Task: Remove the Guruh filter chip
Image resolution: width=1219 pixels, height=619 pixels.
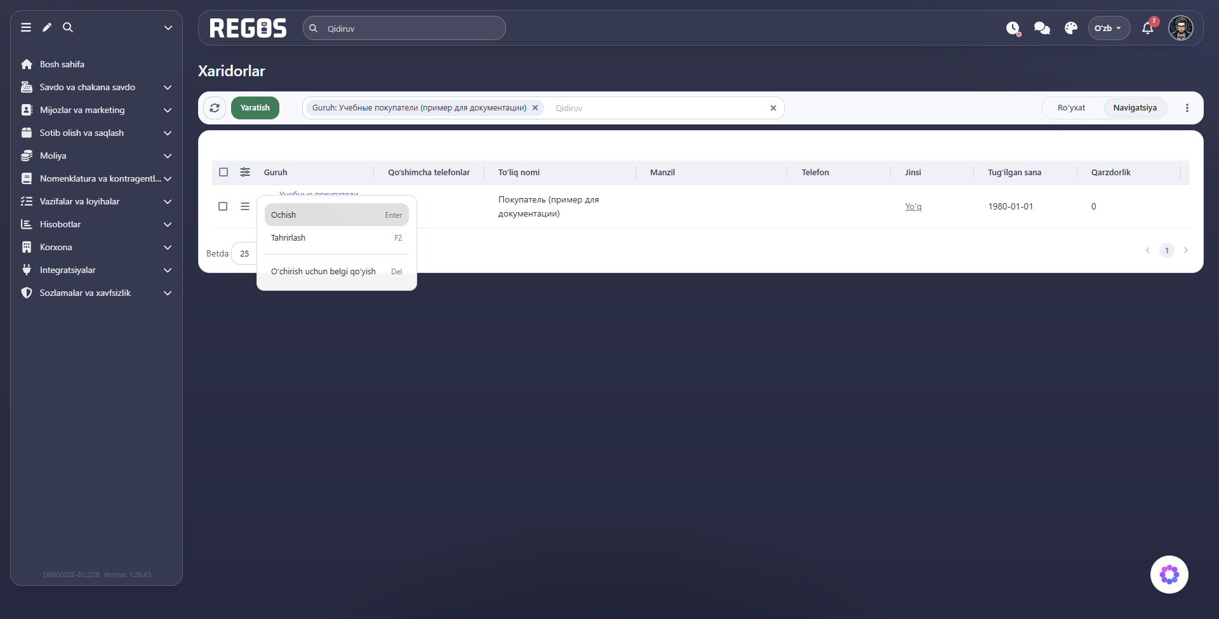Action: [x=535, y=108]
